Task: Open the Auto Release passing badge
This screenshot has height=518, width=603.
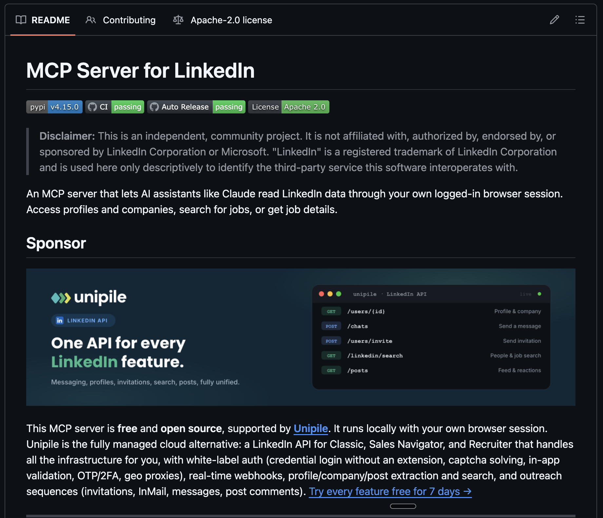Action: (x=196, y=107)
